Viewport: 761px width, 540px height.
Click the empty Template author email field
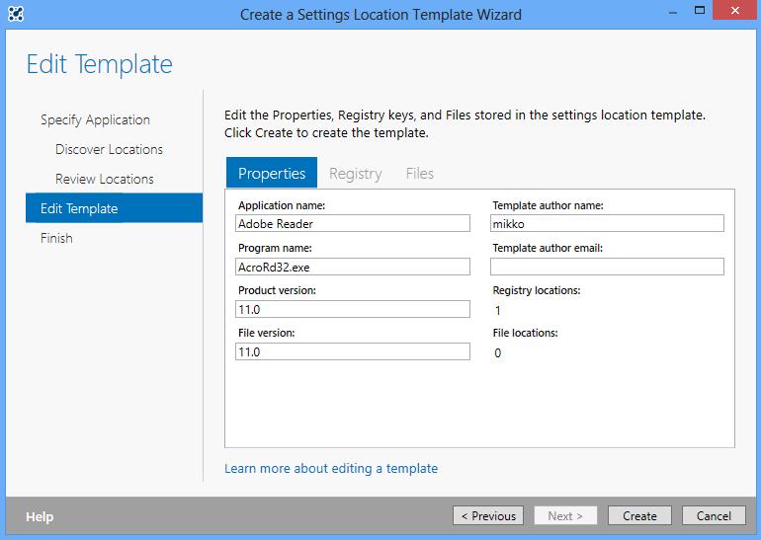pyautogui.click(x=607, y=267)
